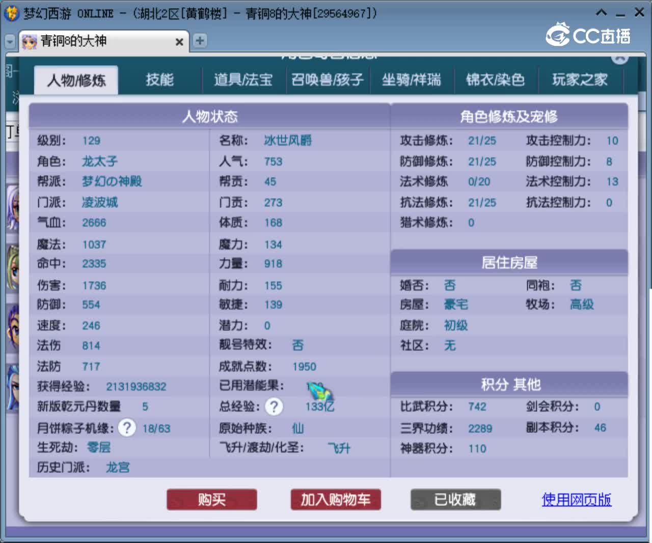Close the 青铜8的大神 tab
The height and width of the screenshot is (543, 652).
(x=179, y=42)
